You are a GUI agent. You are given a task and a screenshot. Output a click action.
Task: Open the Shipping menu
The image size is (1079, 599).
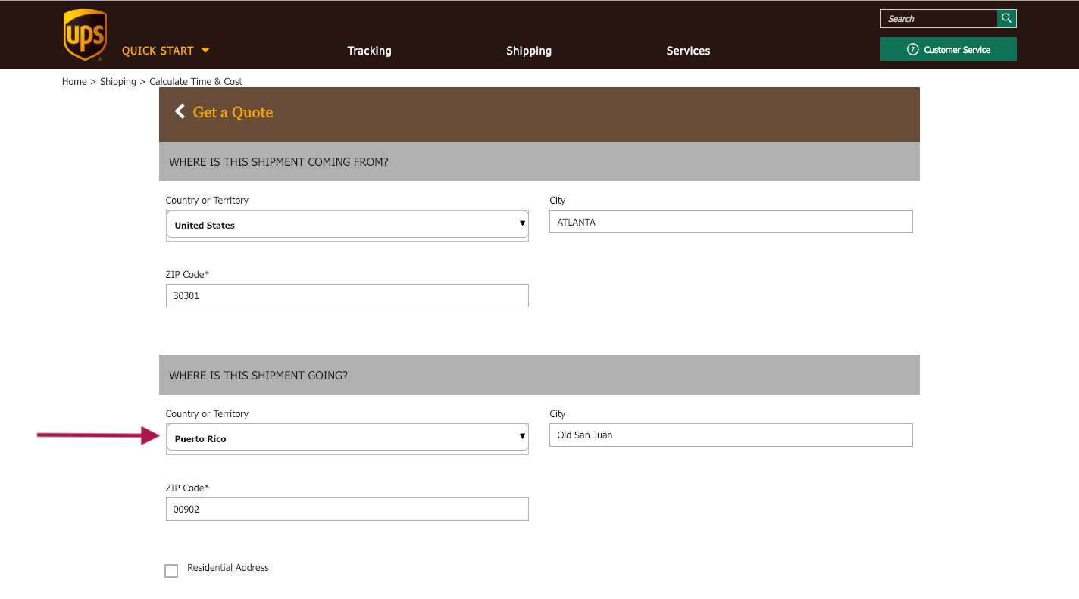(529, 51)
